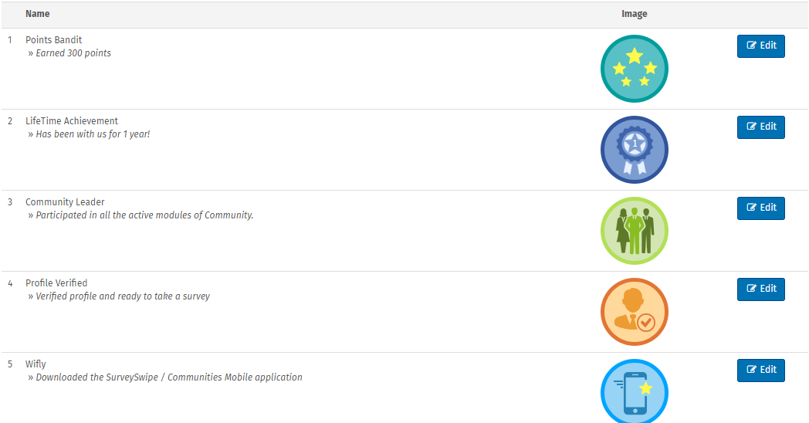Edit the Profile Verified badge
Viewport: 809px width, 423px height.
pyautogui.click(x=760, y=289)
